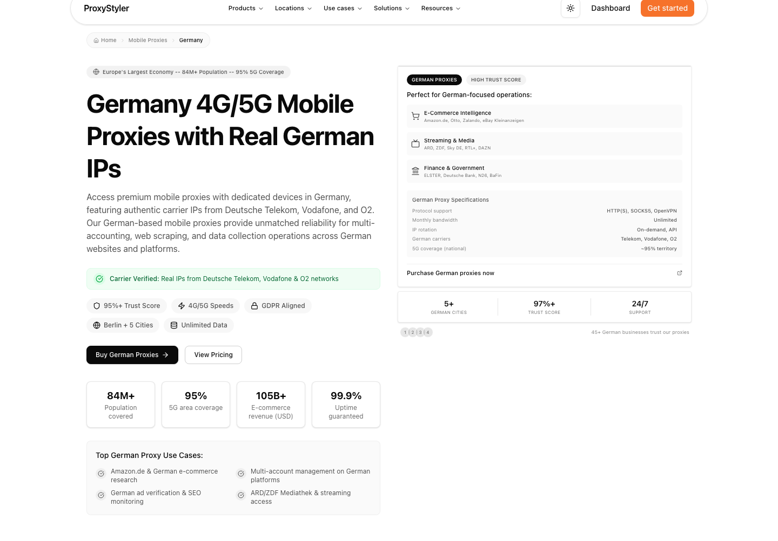
Task: Click the database icon on Unlimited Data badge
Action: click(174, 325)
